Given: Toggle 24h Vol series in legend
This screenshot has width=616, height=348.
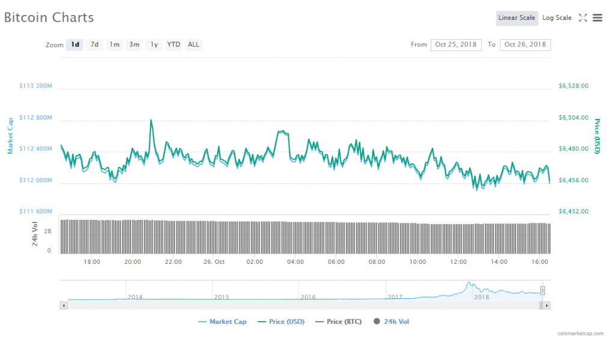Looking at the screenshot, I should 392,322.
